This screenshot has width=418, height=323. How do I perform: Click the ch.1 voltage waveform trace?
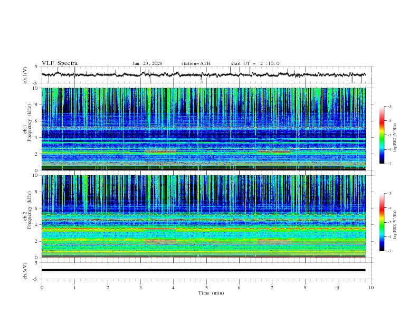[x=203, y=75]
